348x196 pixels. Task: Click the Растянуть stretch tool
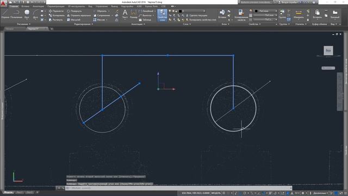(x=55, y=20)
